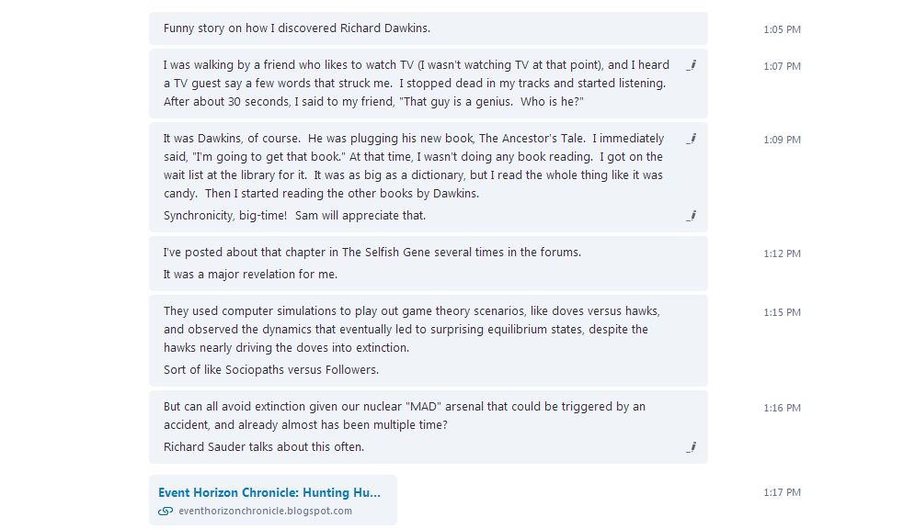The height and width of the screenshot is (529, 903).
Task: Click the 1:09 PM timestamp
Action: tap(782, 140)
